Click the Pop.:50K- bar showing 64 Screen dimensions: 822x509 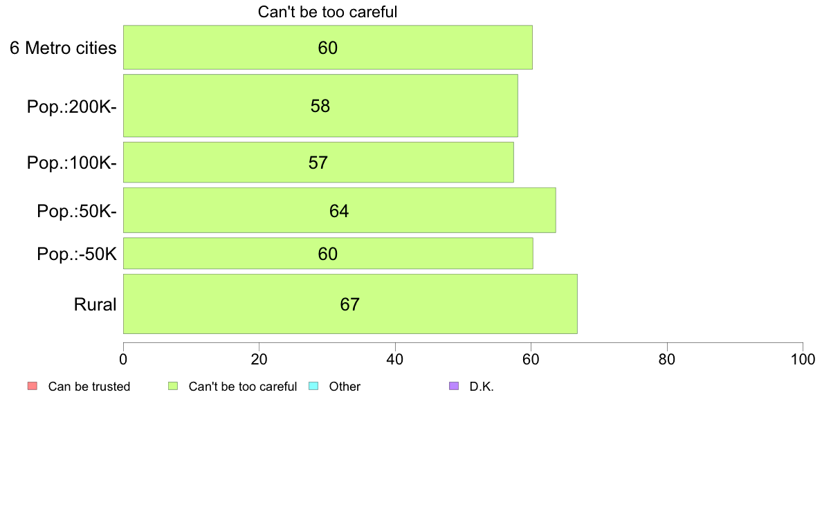(x=339, y=211)
